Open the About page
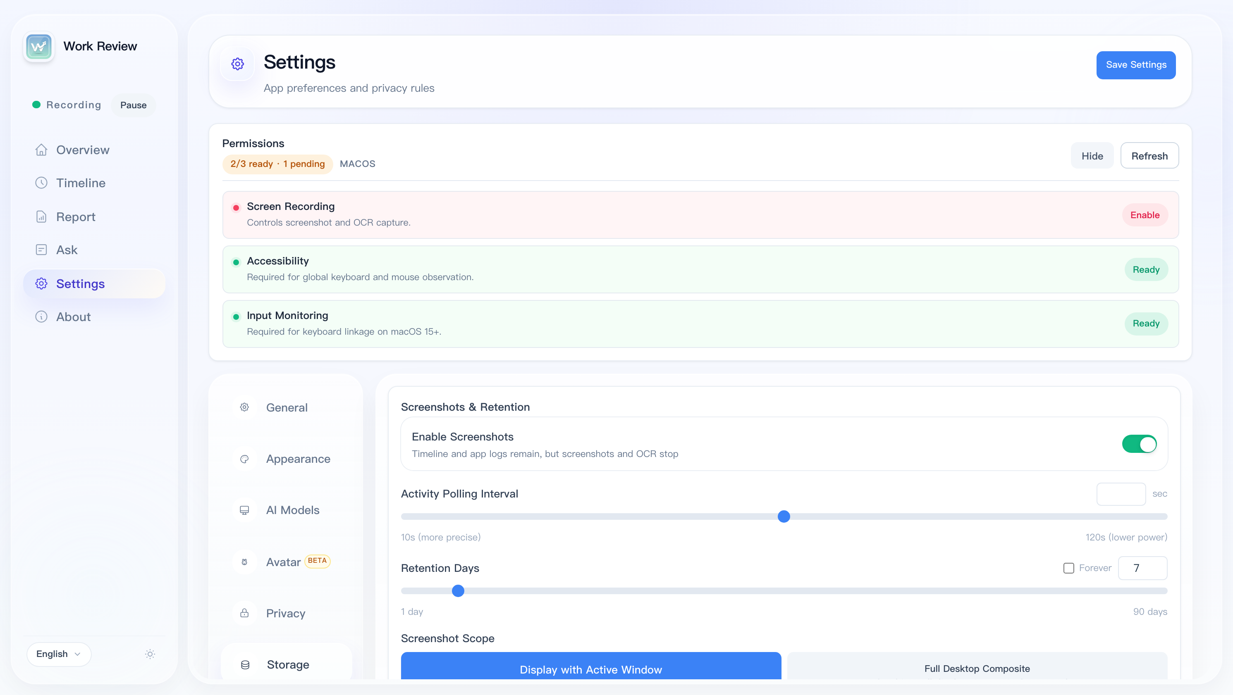Screen dimensions: 1233x695 point(94,317)
